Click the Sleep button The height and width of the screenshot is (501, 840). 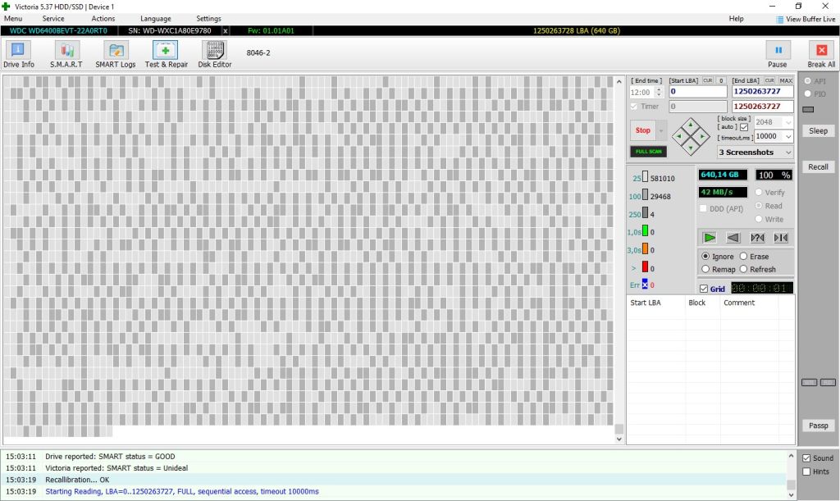(x=818, y=131)
